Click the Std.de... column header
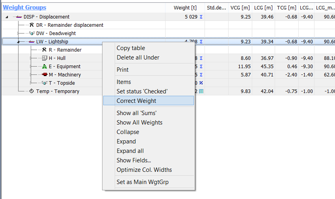 pyautogui.click(x=216, y=8)
